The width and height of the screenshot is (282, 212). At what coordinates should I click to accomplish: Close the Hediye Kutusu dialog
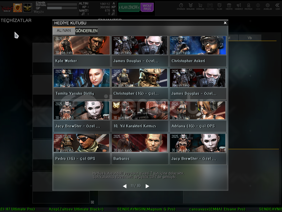point(225,23)
